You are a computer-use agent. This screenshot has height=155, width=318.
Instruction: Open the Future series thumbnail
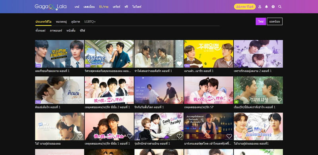(x=109, y=54)
